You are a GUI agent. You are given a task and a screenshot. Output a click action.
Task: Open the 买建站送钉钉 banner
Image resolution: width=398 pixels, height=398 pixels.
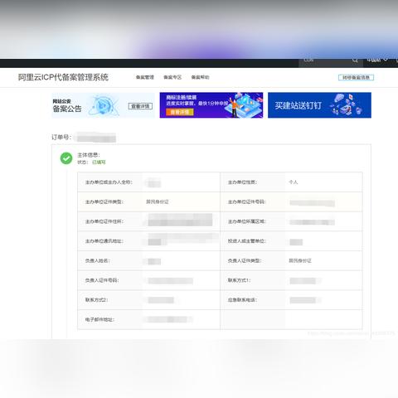(x=319, y=105)
